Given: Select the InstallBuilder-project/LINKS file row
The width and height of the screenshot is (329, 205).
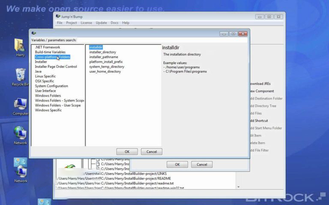Looking at the screenshot, I should [x=134, y=174].
